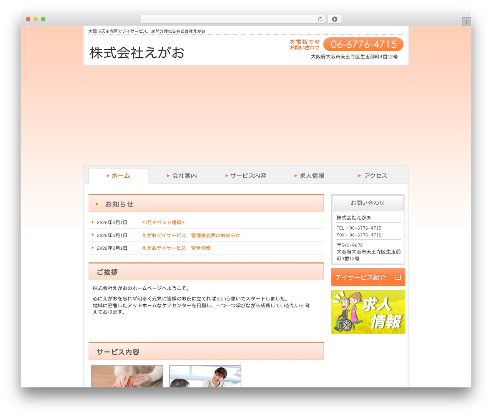This screenshot has width=492, height=417.
Task: Open the アクセス tab
Action: [373, 176]
